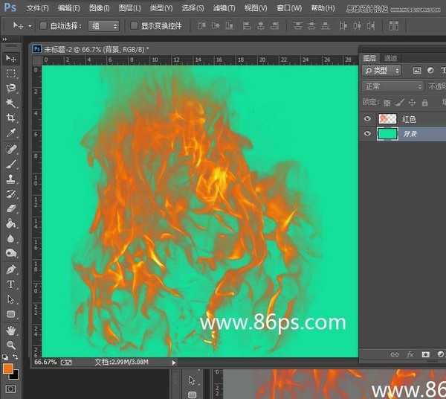This screenshot has height=399, width=446.
Task: Select the Paint Bucket tool
Action: [11, 223]
